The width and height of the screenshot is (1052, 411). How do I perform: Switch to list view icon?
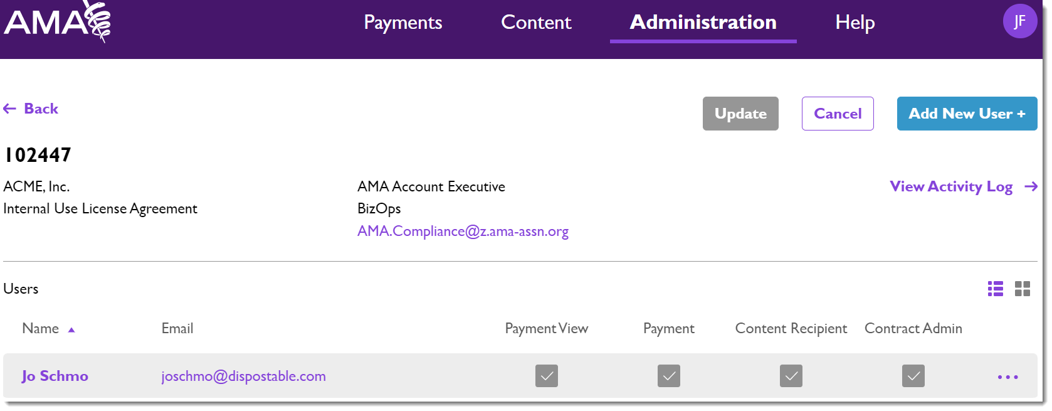tap(995, 289)
